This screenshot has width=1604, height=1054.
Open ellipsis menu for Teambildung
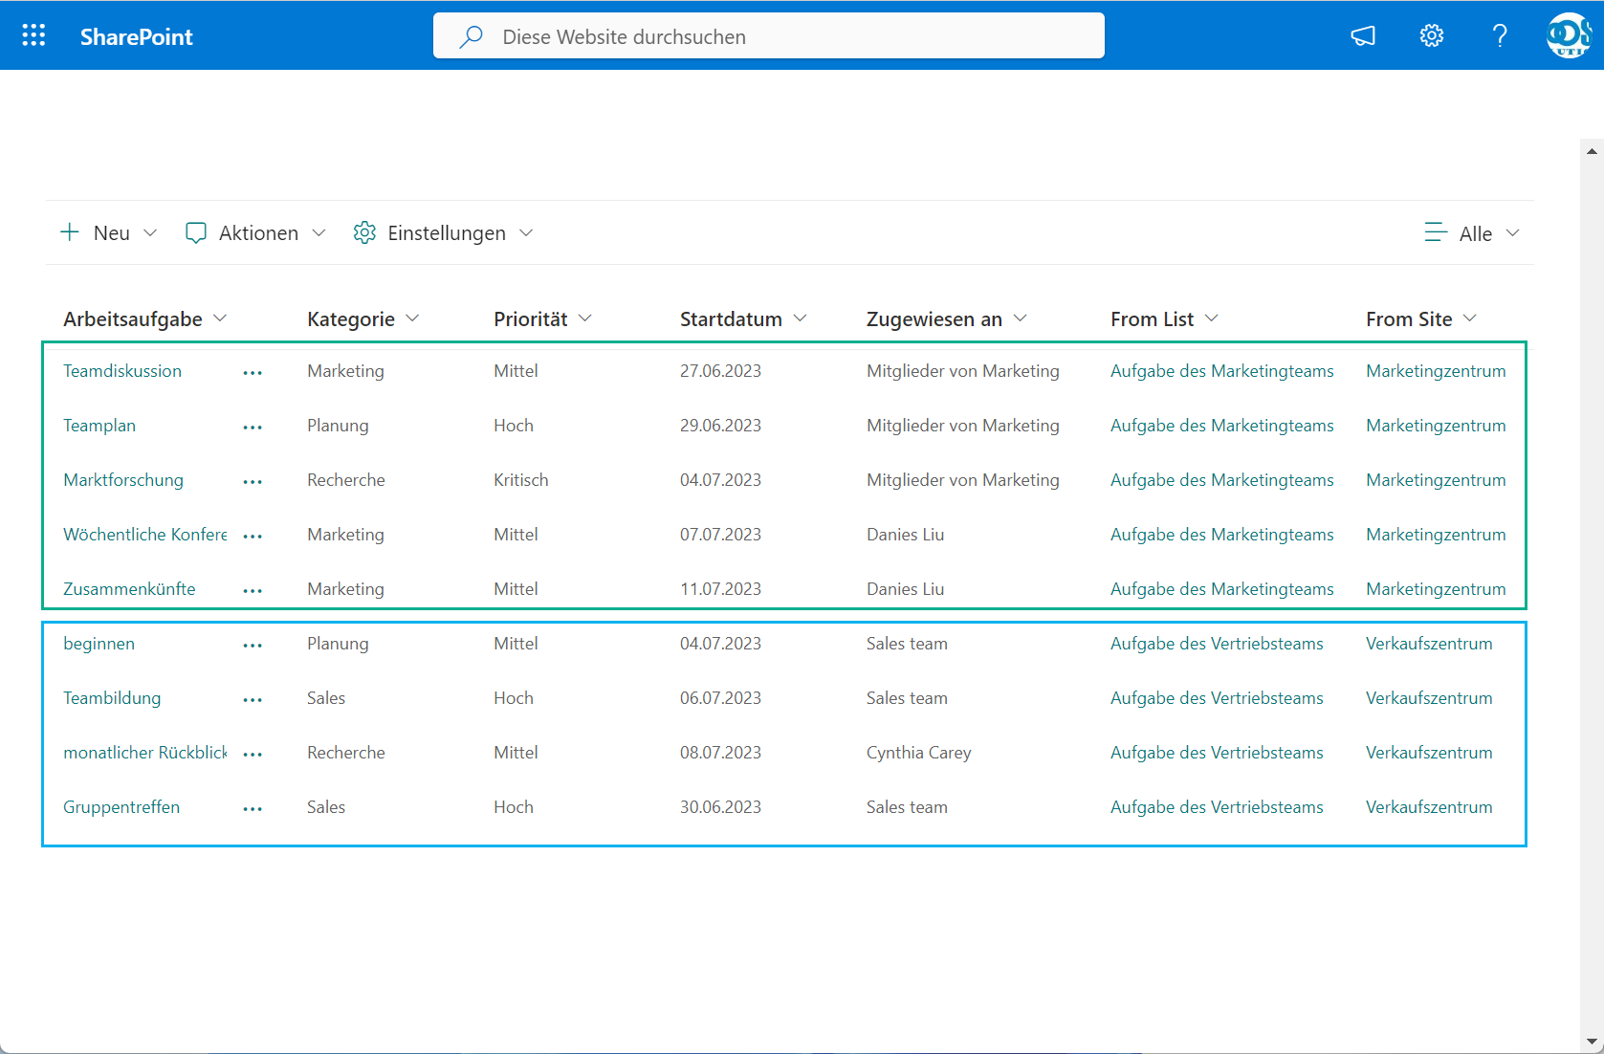pos(253,699)
